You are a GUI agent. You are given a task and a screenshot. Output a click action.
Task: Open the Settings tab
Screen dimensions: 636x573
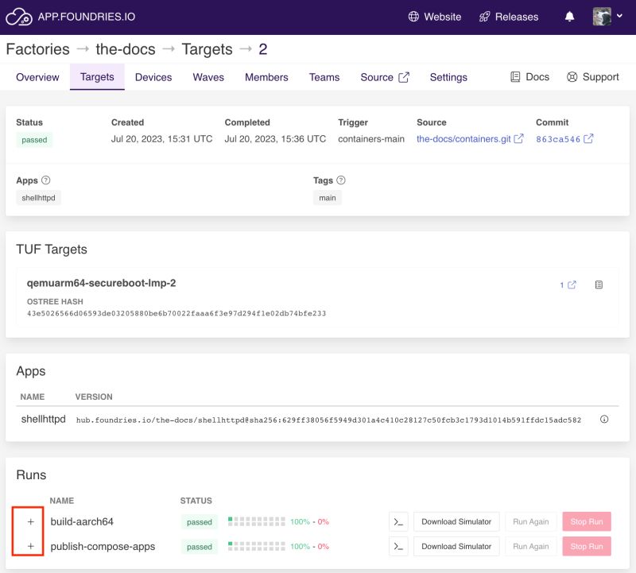point(448,77)
